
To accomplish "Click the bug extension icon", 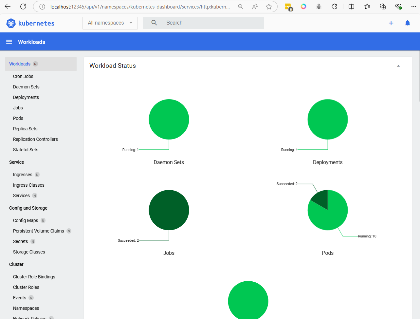I will [x=319, y=7].
